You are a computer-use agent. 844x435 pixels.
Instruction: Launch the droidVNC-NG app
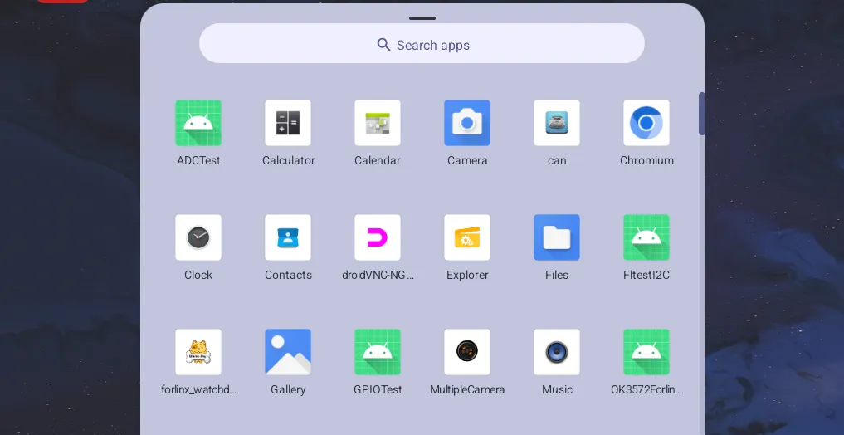coord(378,237)
